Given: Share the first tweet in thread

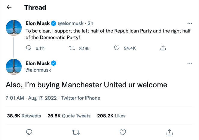Looking at the screenshot, I should tap(163, 48).
